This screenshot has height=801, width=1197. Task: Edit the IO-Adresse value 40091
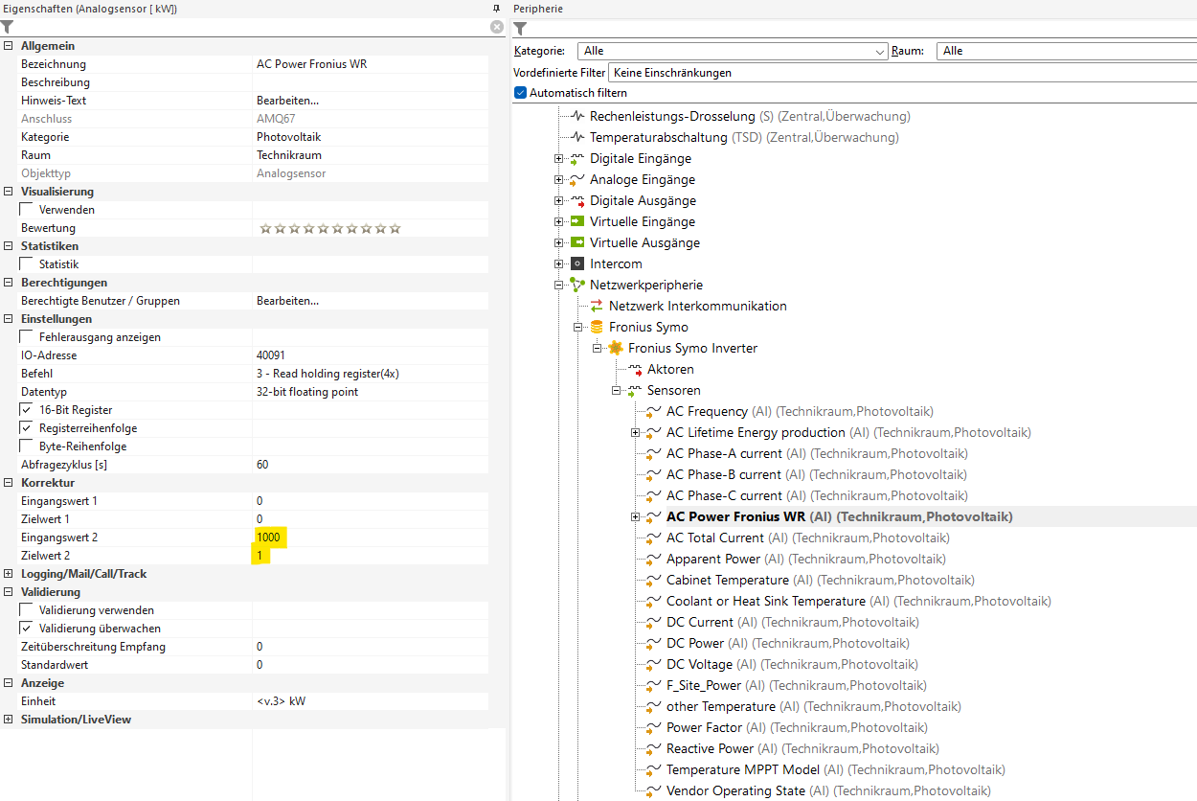point(271,355)
